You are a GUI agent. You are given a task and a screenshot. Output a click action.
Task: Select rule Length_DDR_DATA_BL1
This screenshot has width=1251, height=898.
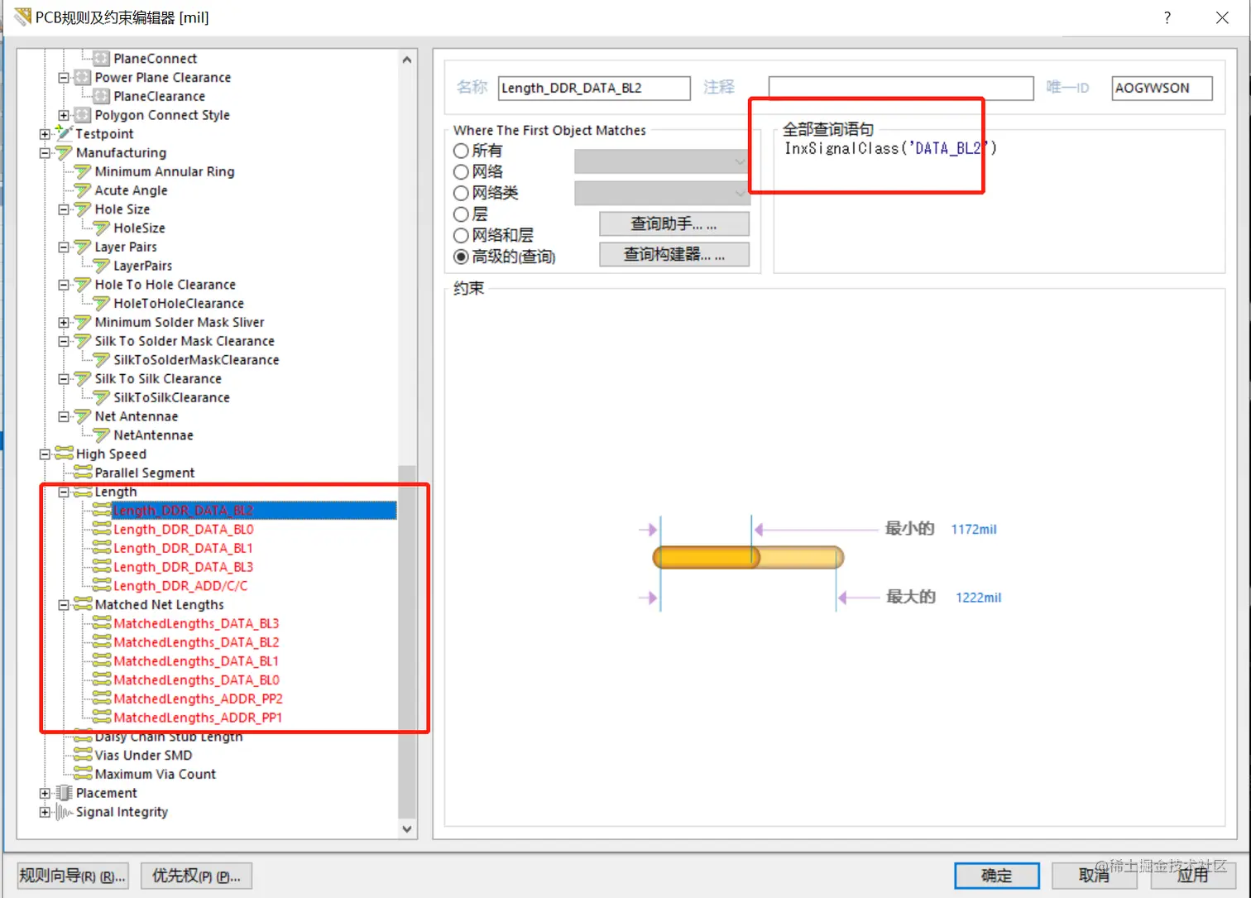coord(183,548)
